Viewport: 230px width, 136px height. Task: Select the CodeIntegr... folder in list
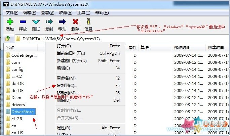click(x=24, y=55)
